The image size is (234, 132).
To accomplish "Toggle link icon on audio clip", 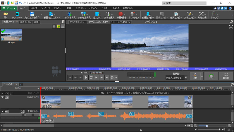I will [x=52, y=121].
